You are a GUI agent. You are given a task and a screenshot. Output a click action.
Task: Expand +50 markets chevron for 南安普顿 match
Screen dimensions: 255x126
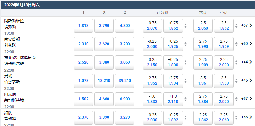coord(246,44)
